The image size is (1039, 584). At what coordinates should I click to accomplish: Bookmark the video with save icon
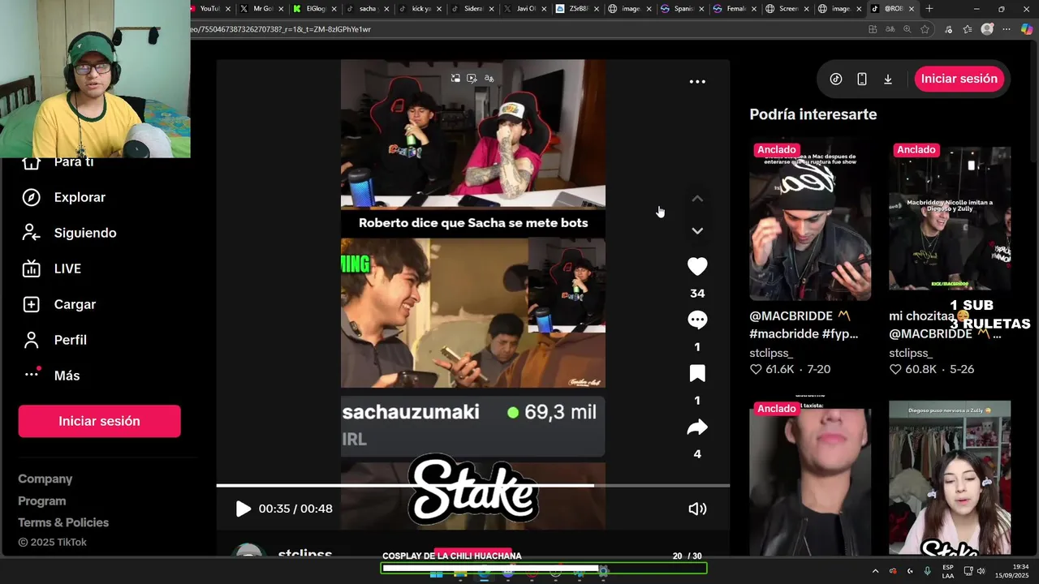pos(697,374)
